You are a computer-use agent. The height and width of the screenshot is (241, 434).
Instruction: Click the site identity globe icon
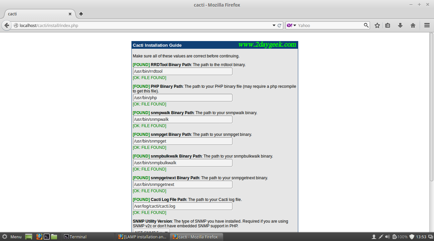tap(16, 25)
